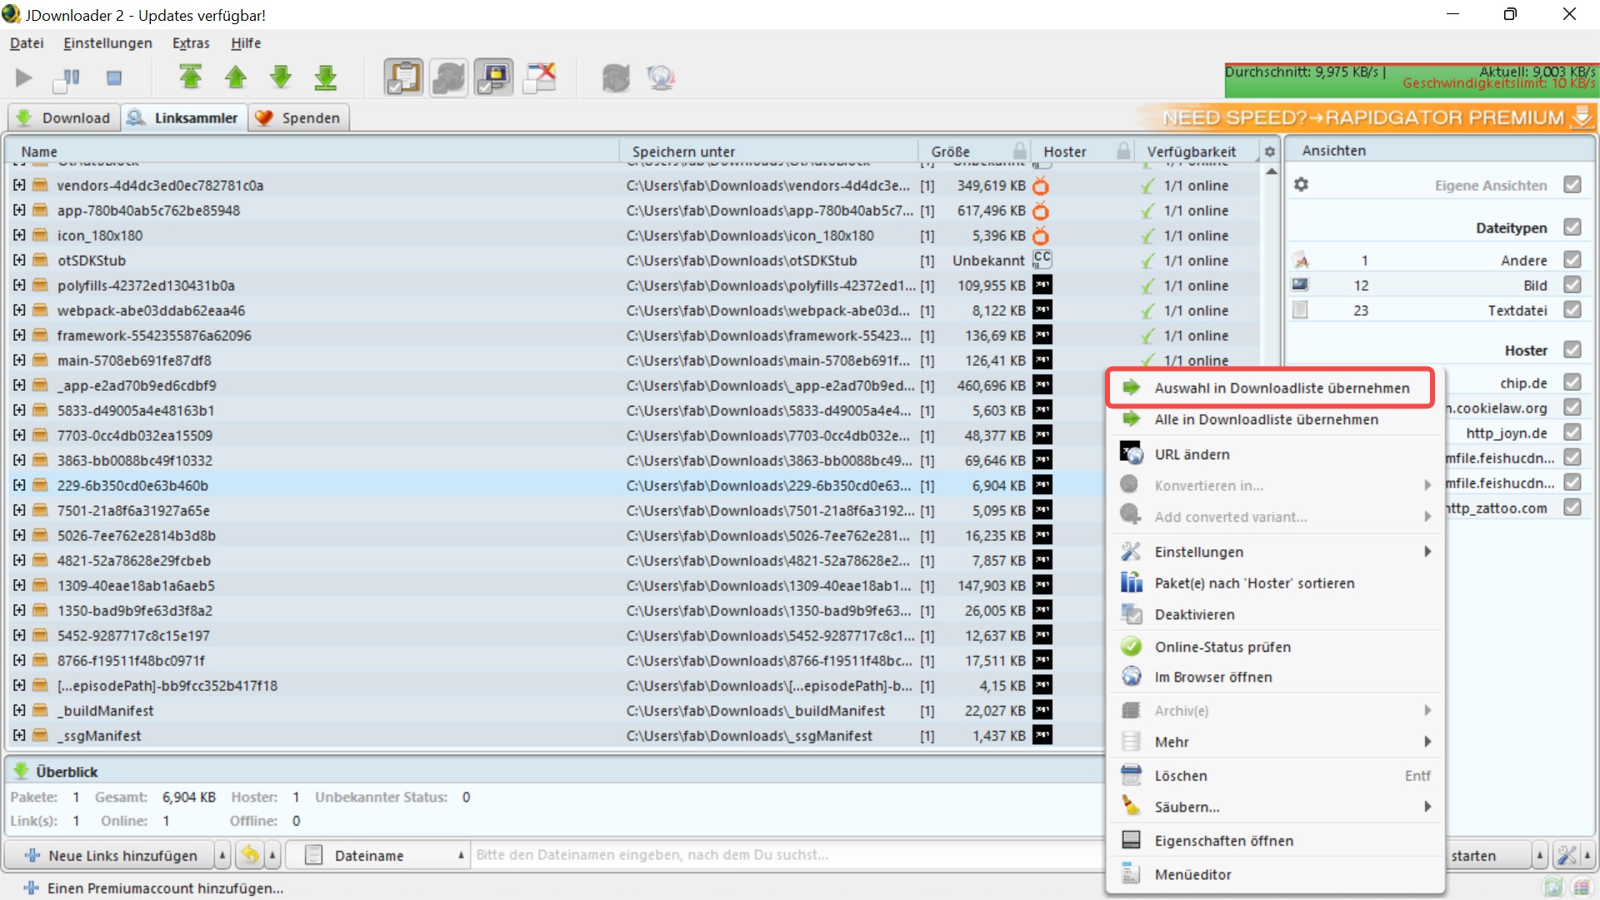Select Eigenschaften öffnen in context menu
Viewport: 1600px width, 900px height.
1275,841
